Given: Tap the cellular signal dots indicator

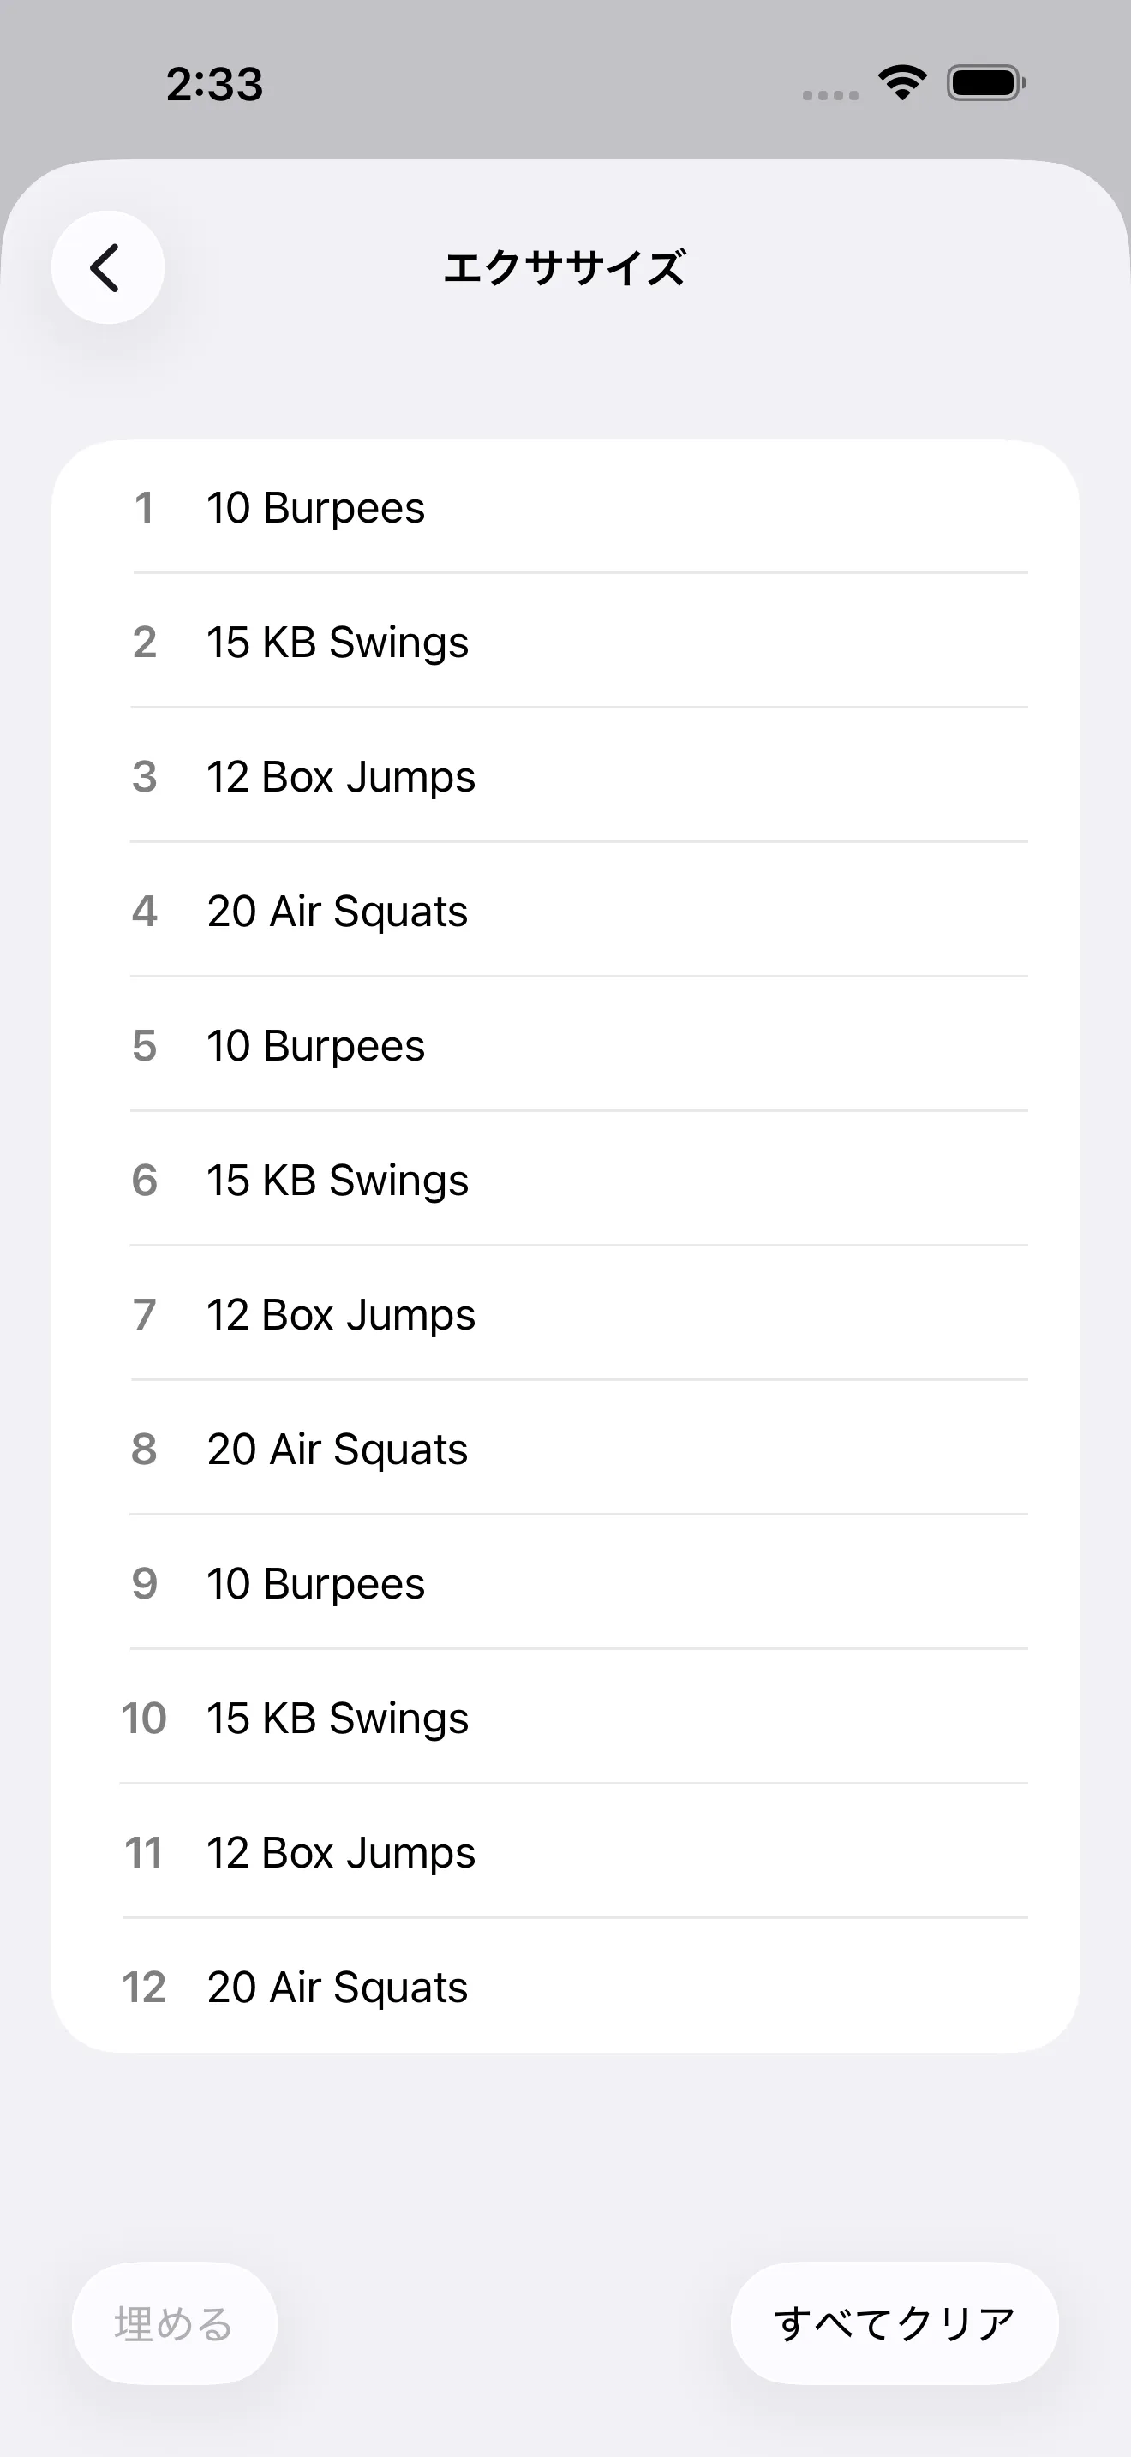Looking at the screenshot, I should 829,94.
